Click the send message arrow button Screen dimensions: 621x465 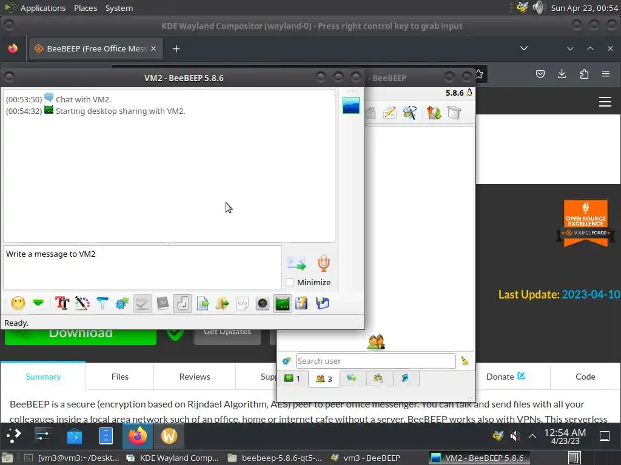point(296,263)
